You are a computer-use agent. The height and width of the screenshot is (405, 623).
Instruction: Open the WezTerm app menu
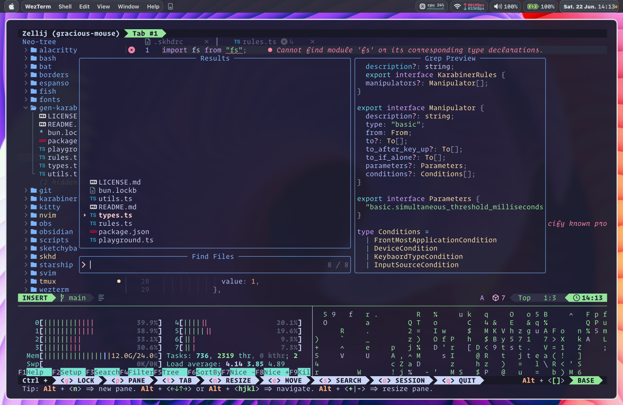[x=38, y=6]
